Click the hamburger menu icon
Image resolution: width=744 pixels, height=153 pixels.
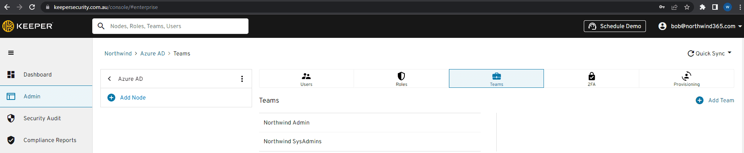point(11,53)
